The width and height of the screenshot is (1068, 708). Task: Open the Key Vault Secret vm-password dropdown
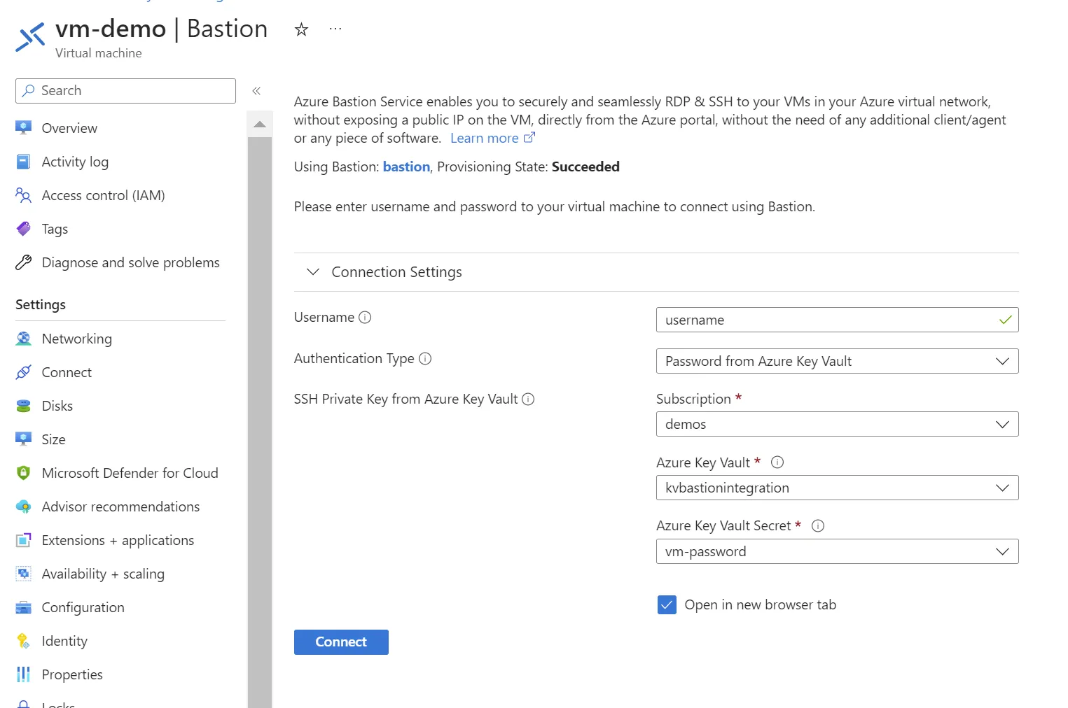click(837, 551)
